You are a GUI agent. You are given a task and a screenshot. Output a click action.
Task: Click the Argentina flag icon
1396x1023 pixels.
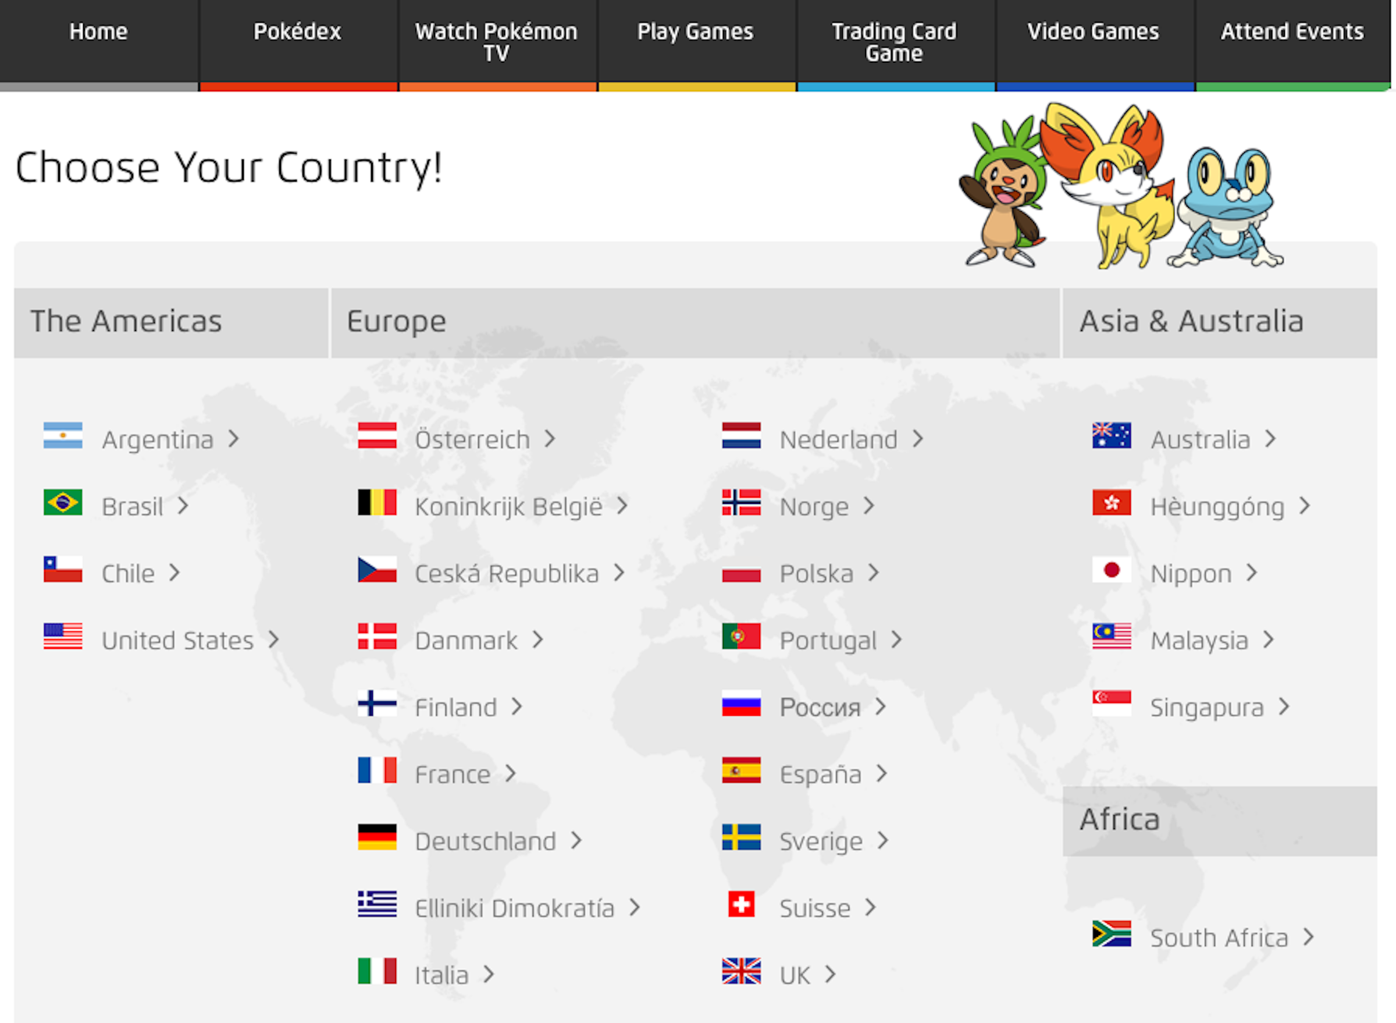click(x=62, y=436)
